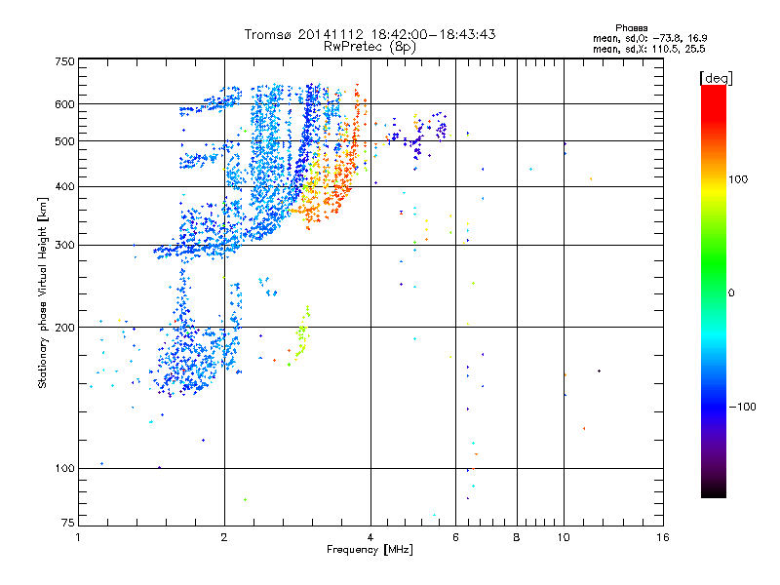Click the x-axis tick label '6'
This screenshot has height=585, width=780.
pyautogui.click(x=455, y=537)
